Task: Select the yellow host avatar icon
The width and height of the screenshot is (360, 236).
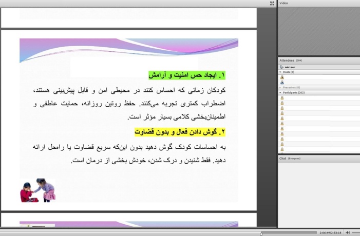Action: point(282,77)
